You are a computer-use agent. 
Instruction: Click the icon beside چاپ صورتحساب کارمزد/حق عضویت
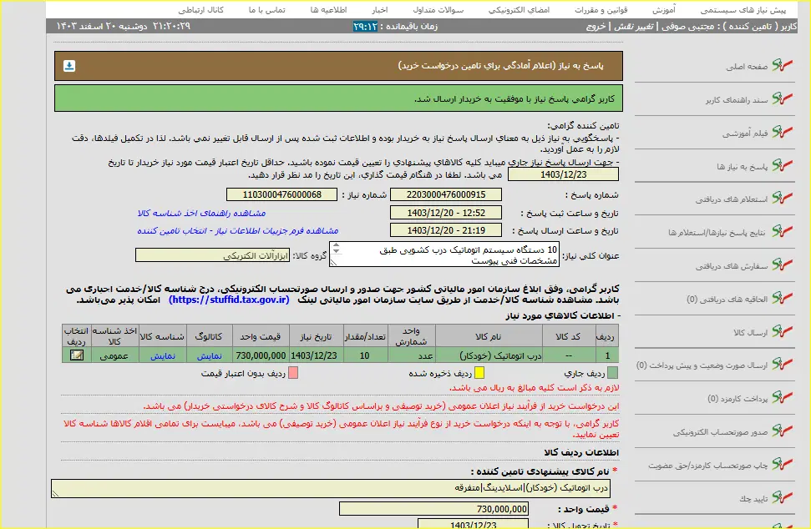[x=783, y=464]
